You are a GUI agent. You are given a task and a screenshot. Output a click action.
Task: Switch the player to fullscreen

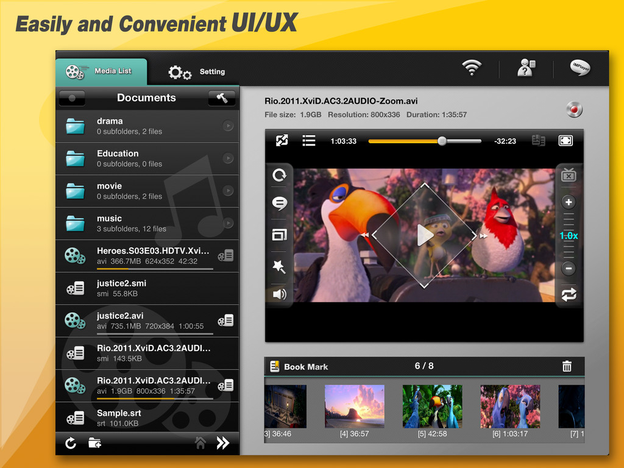pyautogui.click(x=565, y=141)
